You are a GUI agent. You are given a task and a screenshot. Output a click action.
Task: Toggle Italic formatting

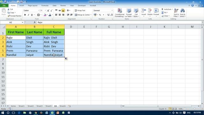point(28,15)
